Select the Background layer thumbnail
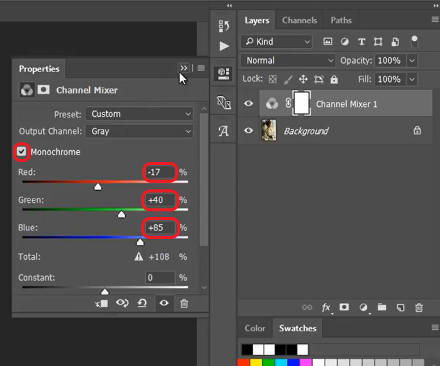 (x=269, y=130)
